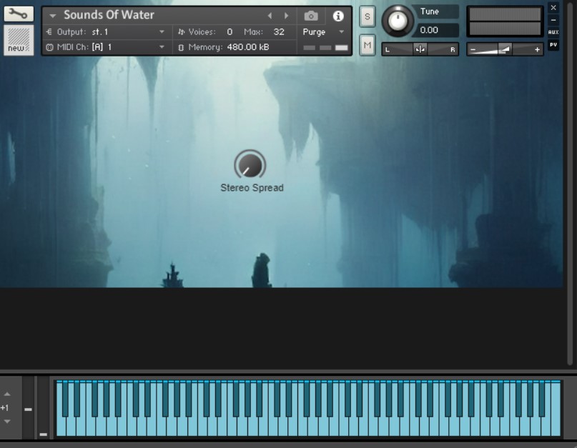Decrease volume with the minus end of slider
Viewport: 577px width, 448px height.
pyautogui.click(x=473, y=49)
